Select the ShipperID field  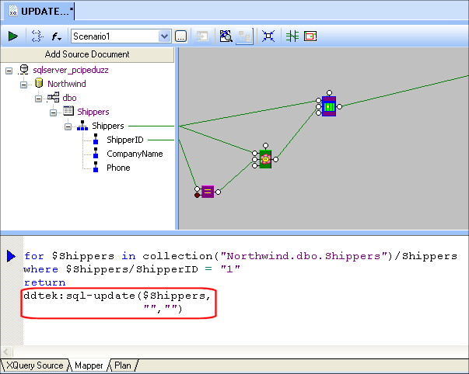tap(125, 140)
